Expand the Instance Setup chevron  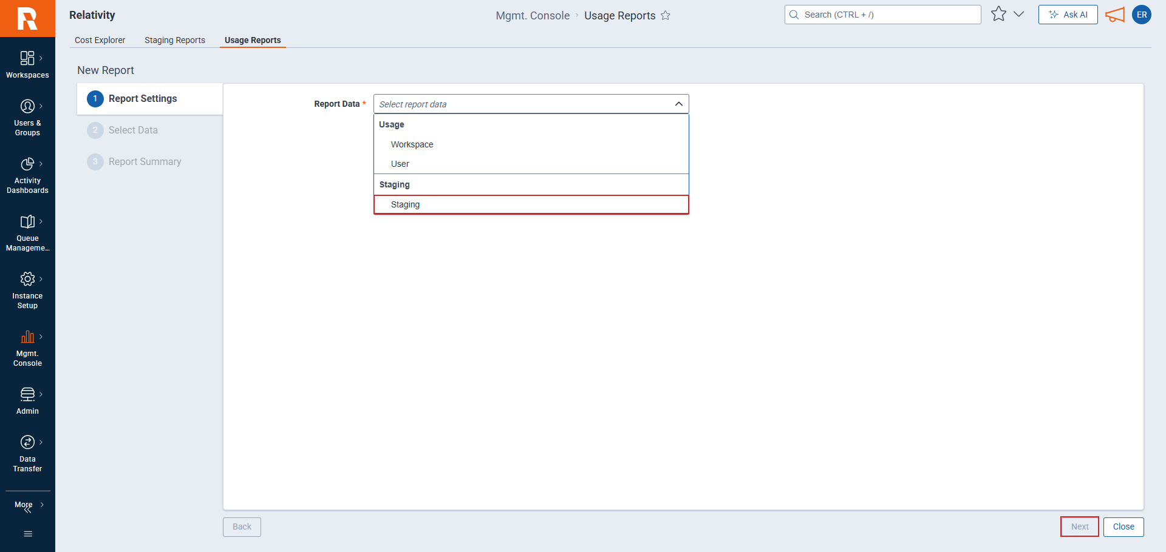[41, 279]
